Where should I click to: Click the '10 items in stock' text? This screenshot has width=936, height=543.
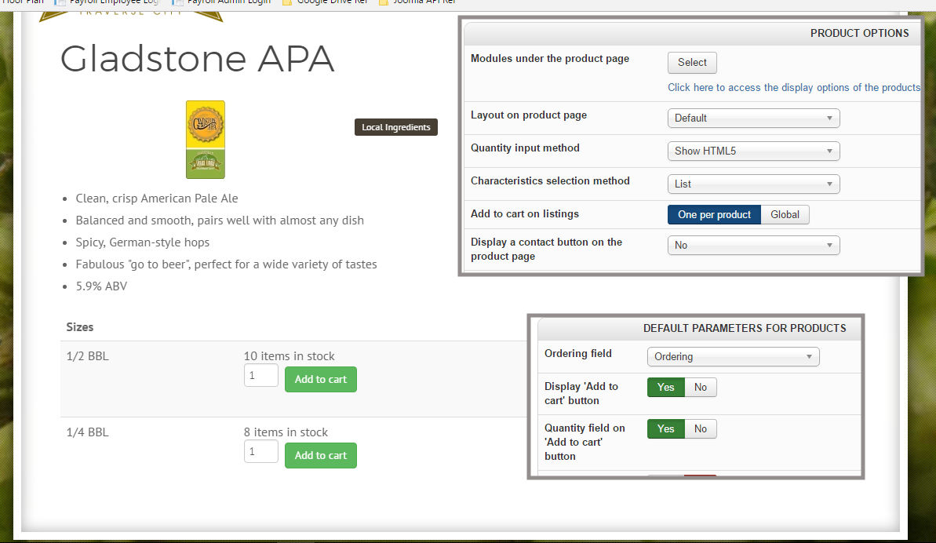(x=289, y=356)
